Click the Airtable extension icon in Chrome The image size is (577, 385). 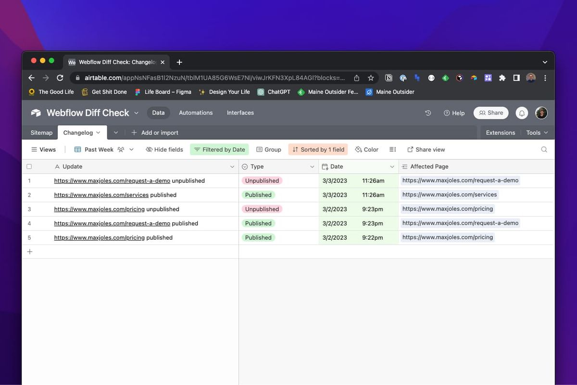click(474, 78)
